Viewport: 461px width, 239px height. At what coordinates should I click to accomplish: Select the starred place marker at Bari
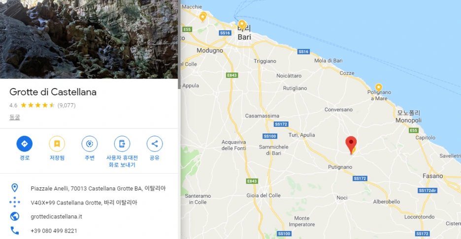pyautogui.click(x=242, y=25)
